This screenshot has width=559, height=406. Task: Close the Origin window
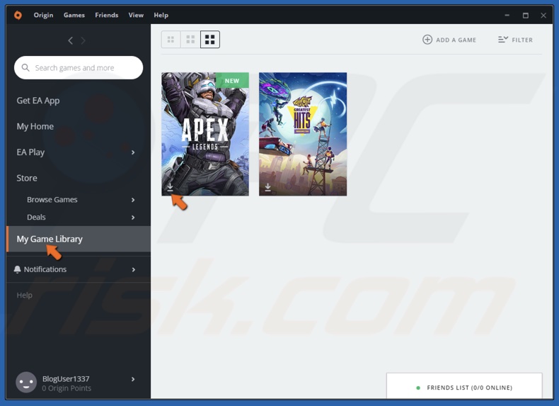coord(543,16)
